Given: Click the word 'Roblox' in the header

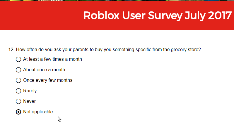Looking at the screenshot, I should point(101,15).
